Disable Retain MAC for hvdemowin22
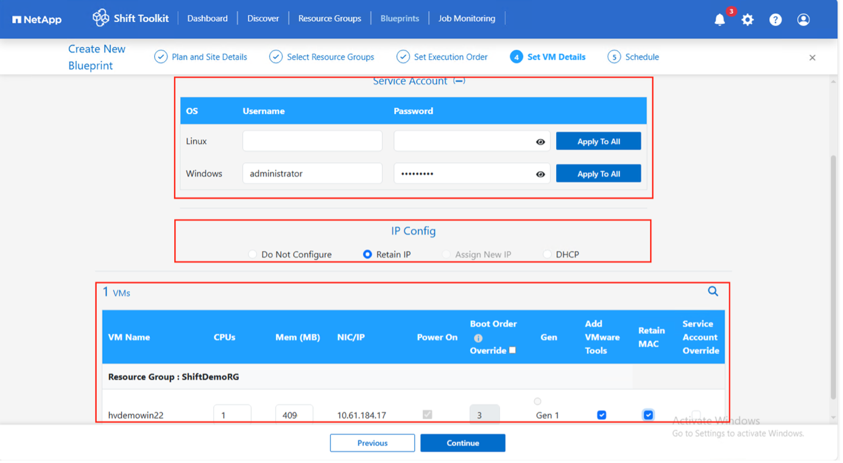 (648, 415)
